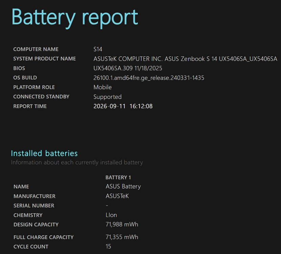The height and width of the screenshot is (254, 281).
Task: Select the computer name value S14
Action: point(98,49)
